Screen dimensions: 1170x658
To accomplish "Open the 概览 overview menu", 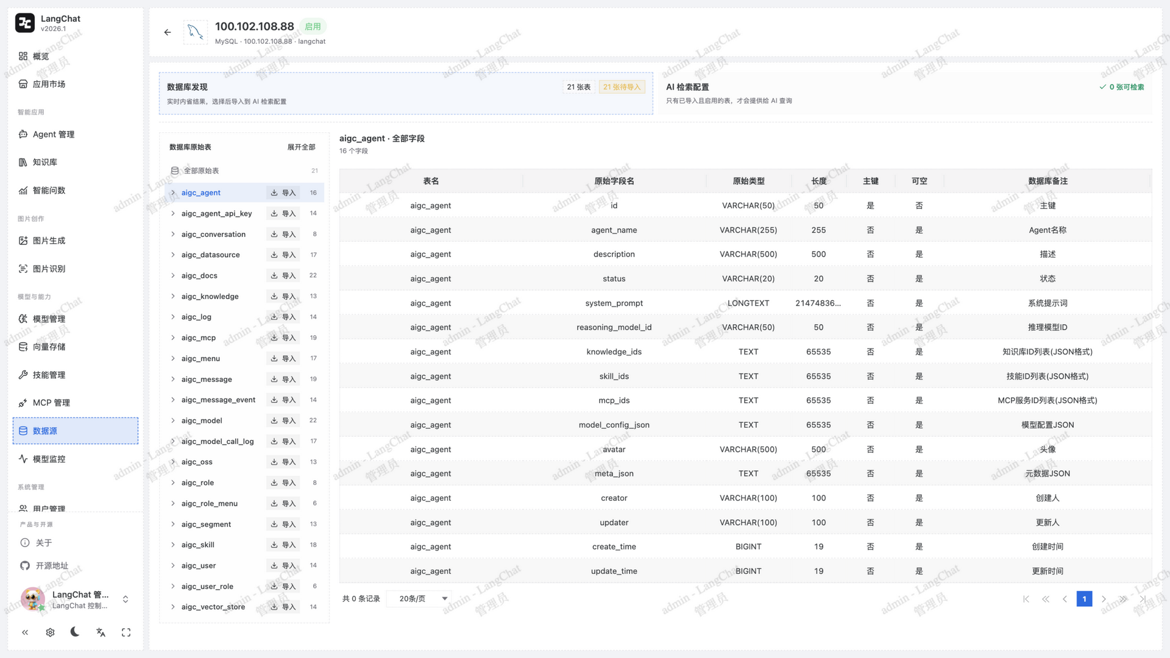I will [76, 56].
